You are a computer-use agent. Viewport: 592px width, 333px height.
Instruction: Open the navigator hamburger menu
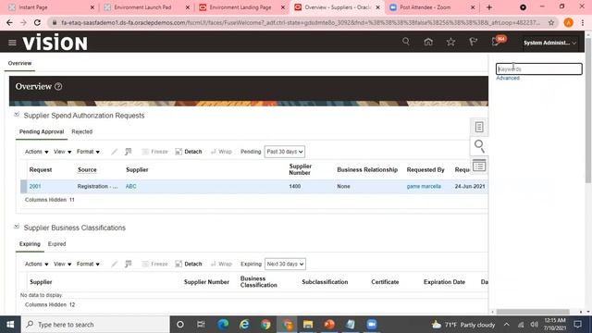(12, 43)
